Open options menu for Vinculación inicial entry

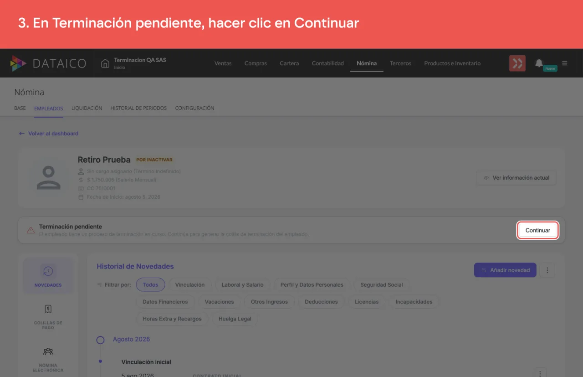coord(540,372)
